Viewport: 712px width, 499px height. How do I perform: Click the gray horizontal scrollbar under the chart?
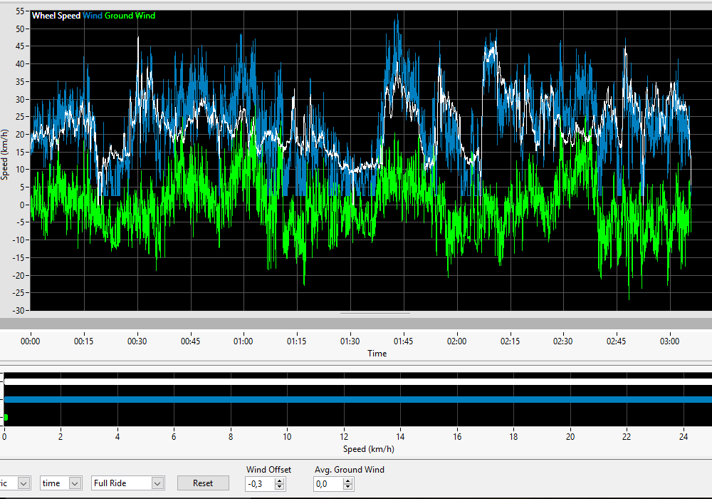point(356,323)
